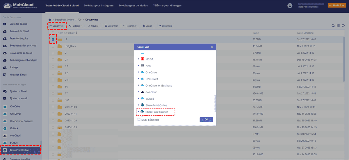Check the checkbox for folder 2
The image size is (349, 160).
pyautogui.click(x=53, y=53)
